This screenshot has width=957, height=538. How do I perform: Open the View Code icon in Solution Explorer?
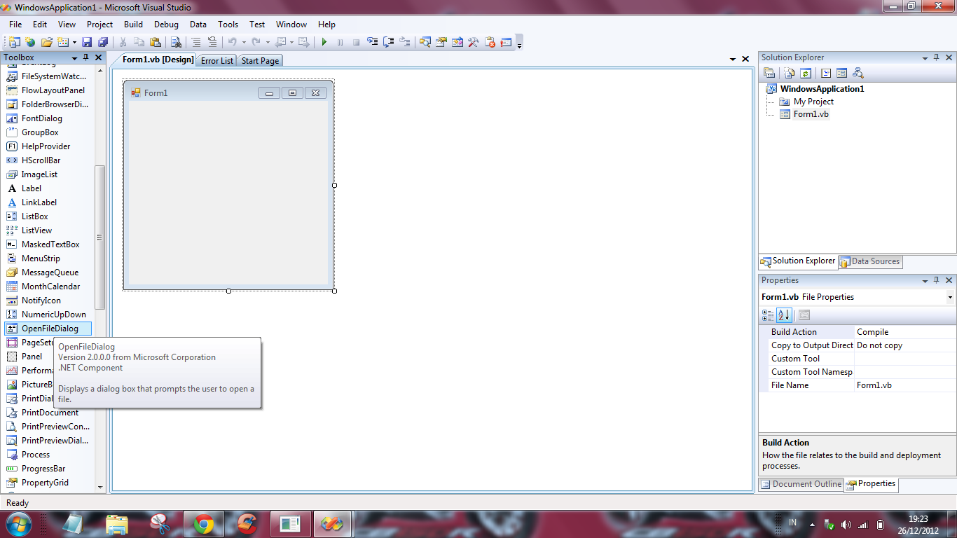click(825, 73)
